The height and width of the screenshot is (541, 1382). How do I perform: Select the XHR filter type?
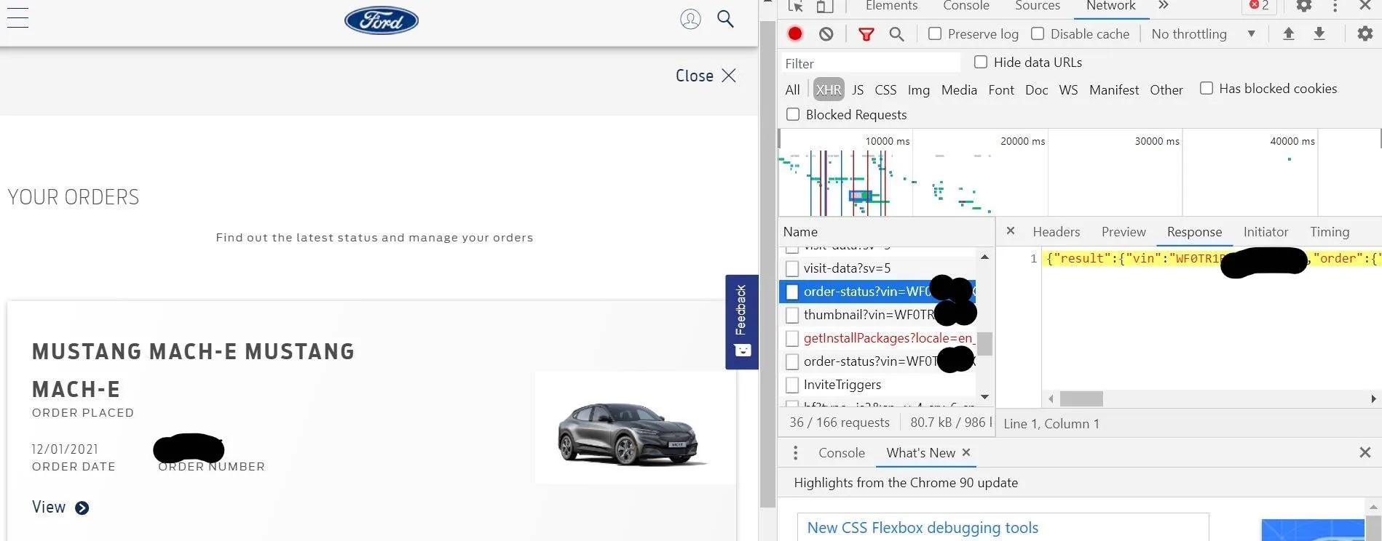829,89
